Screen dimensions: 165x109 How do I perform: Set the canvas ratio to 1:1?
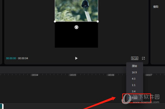click(x=134, y=85)
